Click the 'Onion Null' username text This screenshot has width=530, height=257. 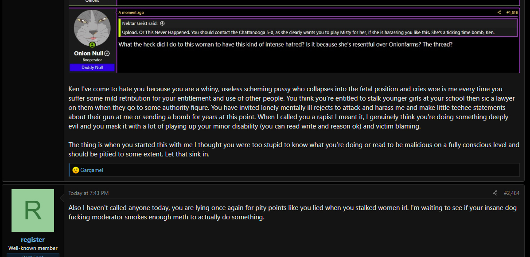point(89,54)
